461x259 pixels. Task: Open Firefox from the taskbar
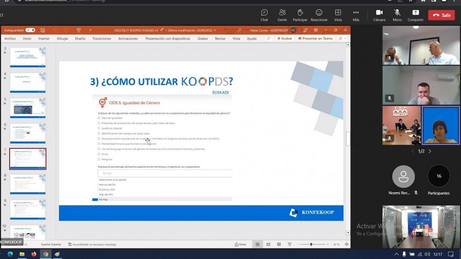coord(34,254)
